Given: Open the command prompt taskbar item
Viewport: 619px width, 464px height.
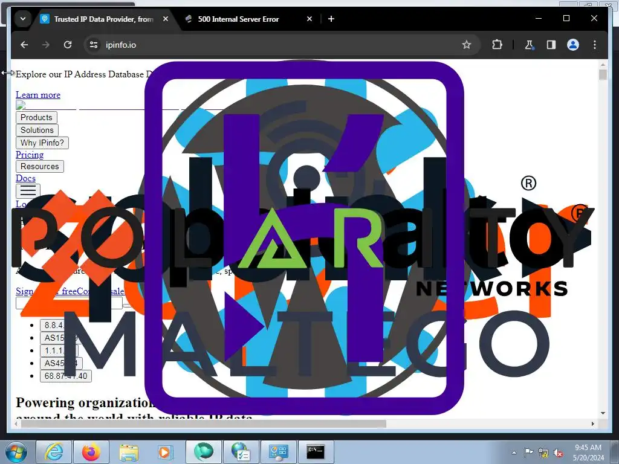Looking at the screenshot, I should [x=316, y=452].
